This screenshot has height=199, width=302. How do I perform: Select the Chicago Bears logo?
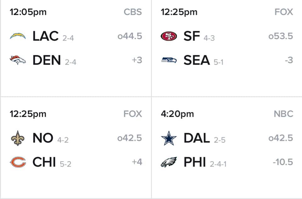pos(18,162)
